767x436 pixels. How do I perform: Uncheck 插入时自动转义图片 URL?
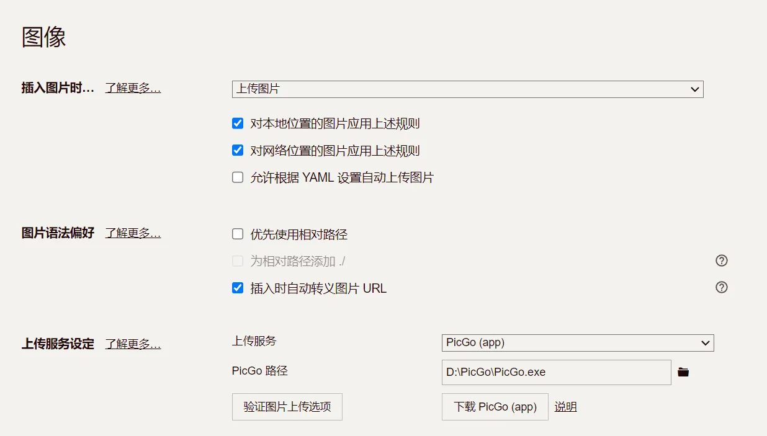238,287
